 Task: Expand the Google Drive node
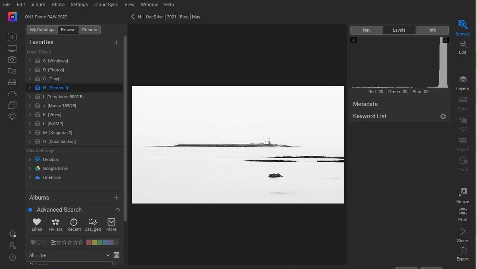(29, 168)
